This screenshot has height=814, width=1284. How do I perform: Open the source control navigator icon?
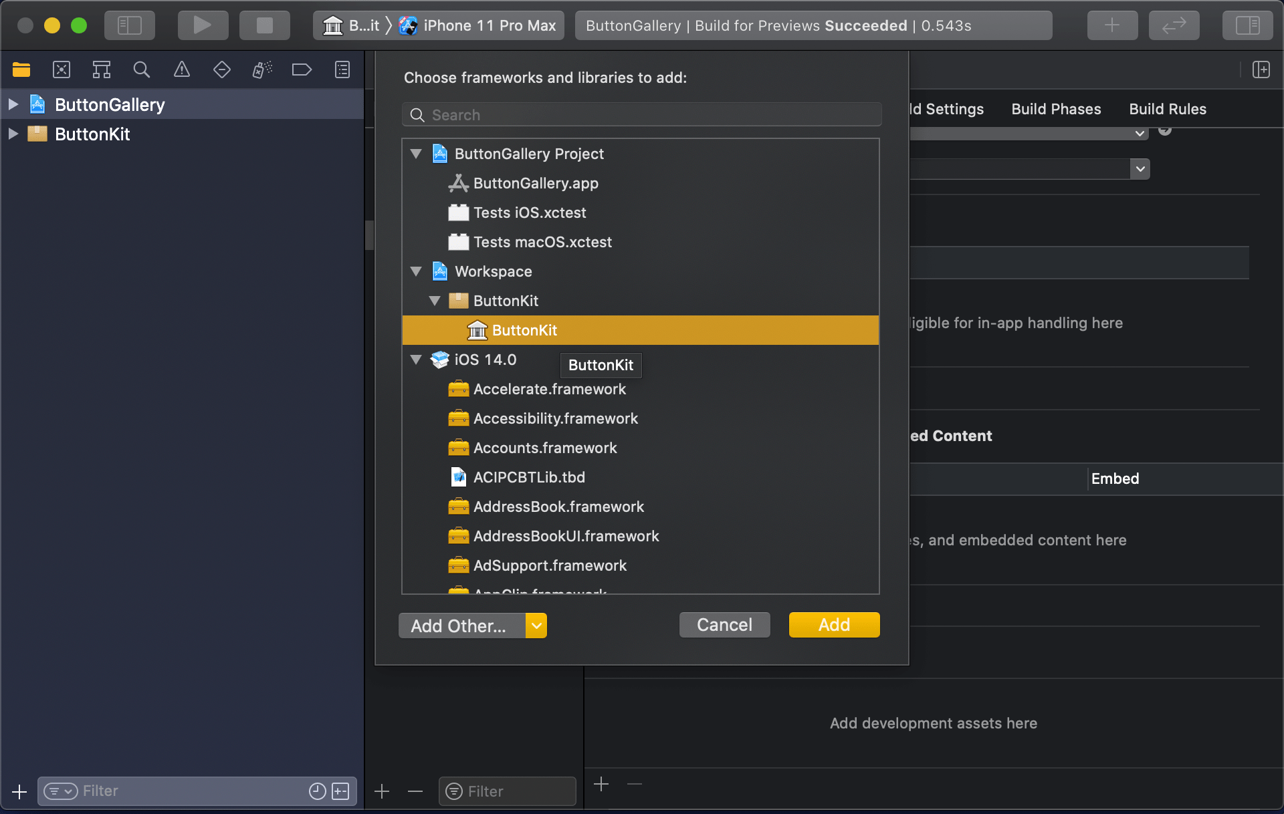tap(62, 70)
